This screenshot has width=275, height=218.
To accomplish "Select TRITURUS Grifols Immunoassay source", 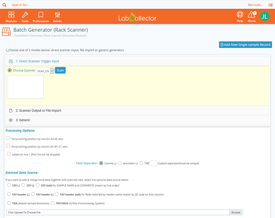I will pyautogui.click(x=53, y=203).
